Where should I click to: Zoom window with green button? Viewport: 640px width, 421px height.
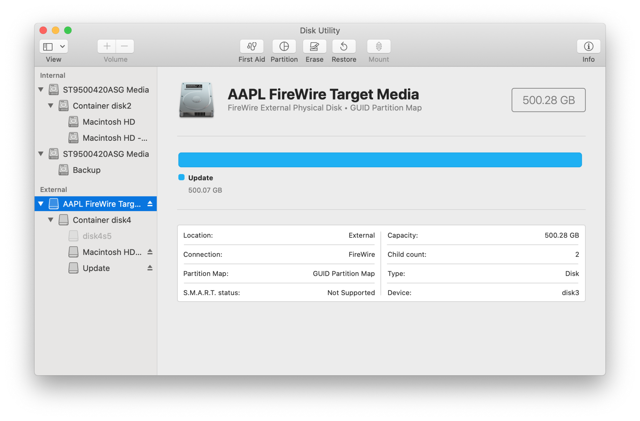(x=68, y=30)
